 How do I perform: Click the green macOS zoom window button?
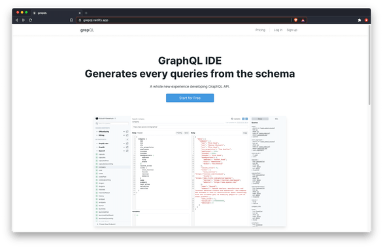26,12
